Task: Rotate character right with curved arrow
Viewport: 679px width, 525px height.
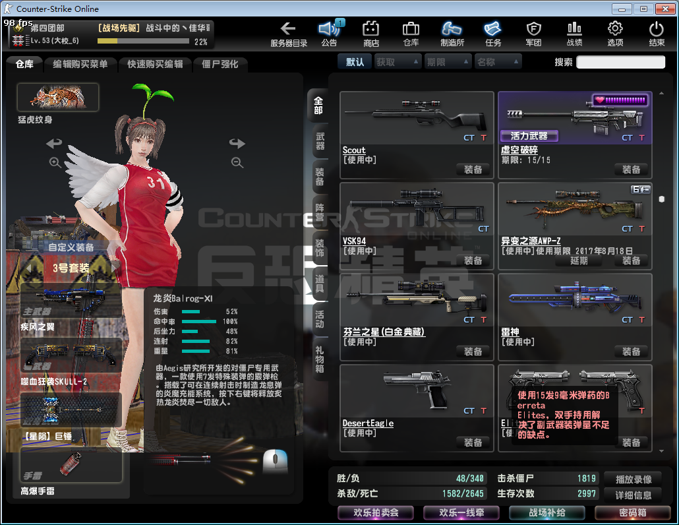Action: (x=237, y=143)
